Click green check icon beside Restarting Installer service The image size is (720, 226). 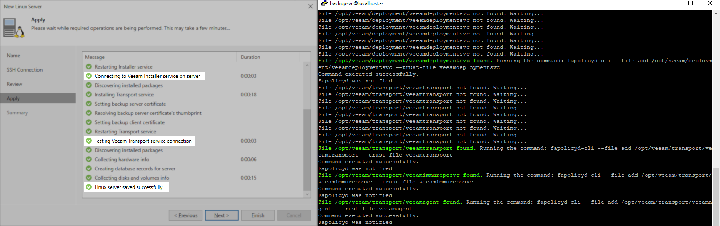coord(89,66)
